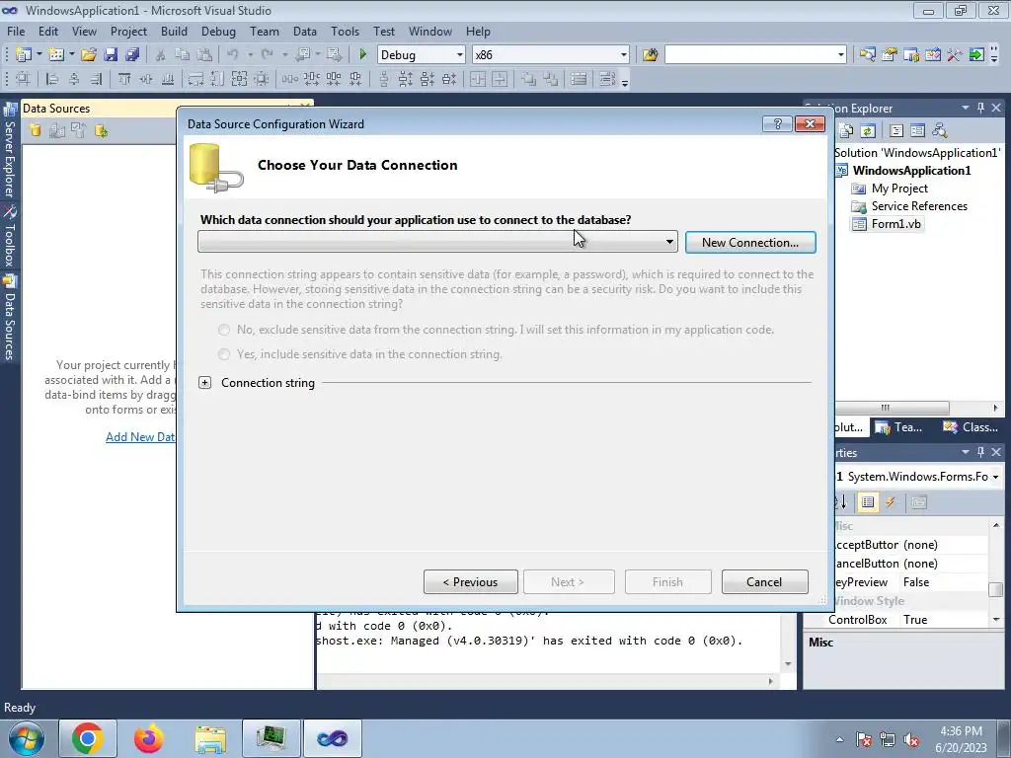This screenshot has width=1011, height=758.
Task: Open the x86 platform dropdown
Action: (x=624, y=55)
